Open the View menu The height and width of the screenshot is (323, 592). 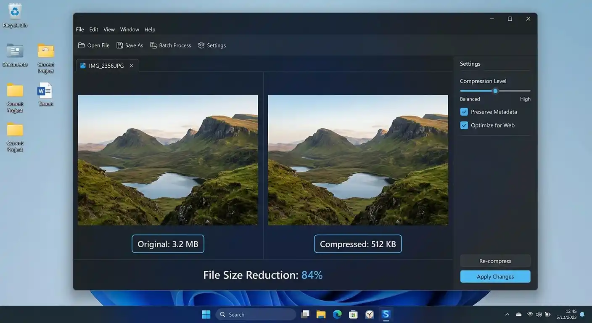(109, 29)
